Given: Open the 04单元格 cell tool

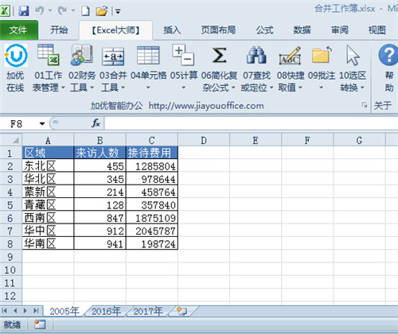Looking at the screenshot, I should click(148, 68).
